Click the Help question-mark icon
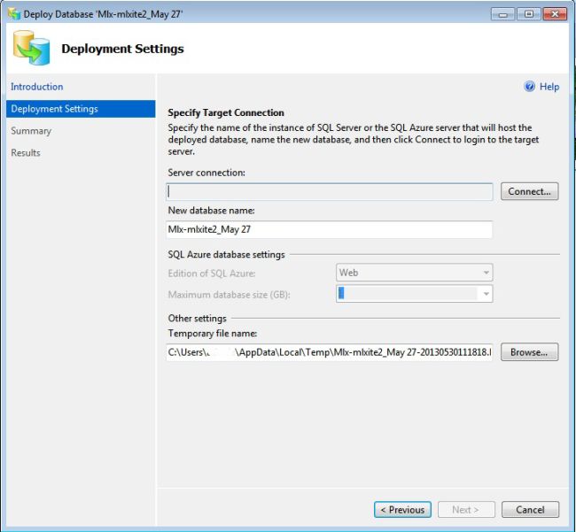 [x=529, y=87]
